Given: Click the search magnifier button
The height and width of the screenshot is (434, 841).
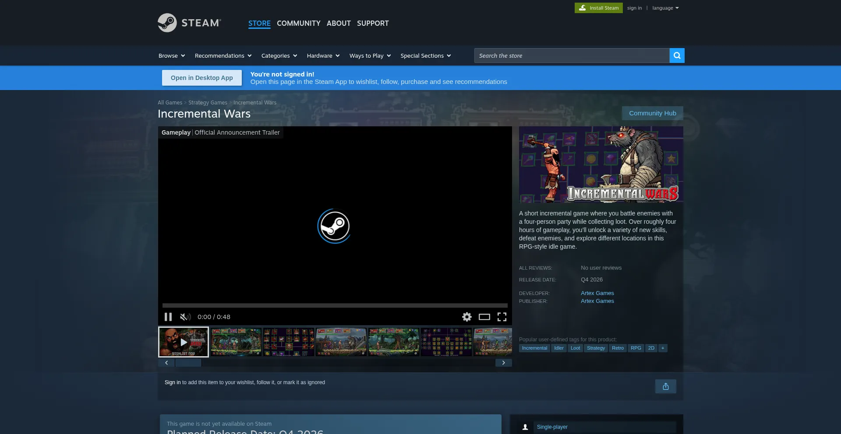Looking at the screenshot, I should click(677, 56).
